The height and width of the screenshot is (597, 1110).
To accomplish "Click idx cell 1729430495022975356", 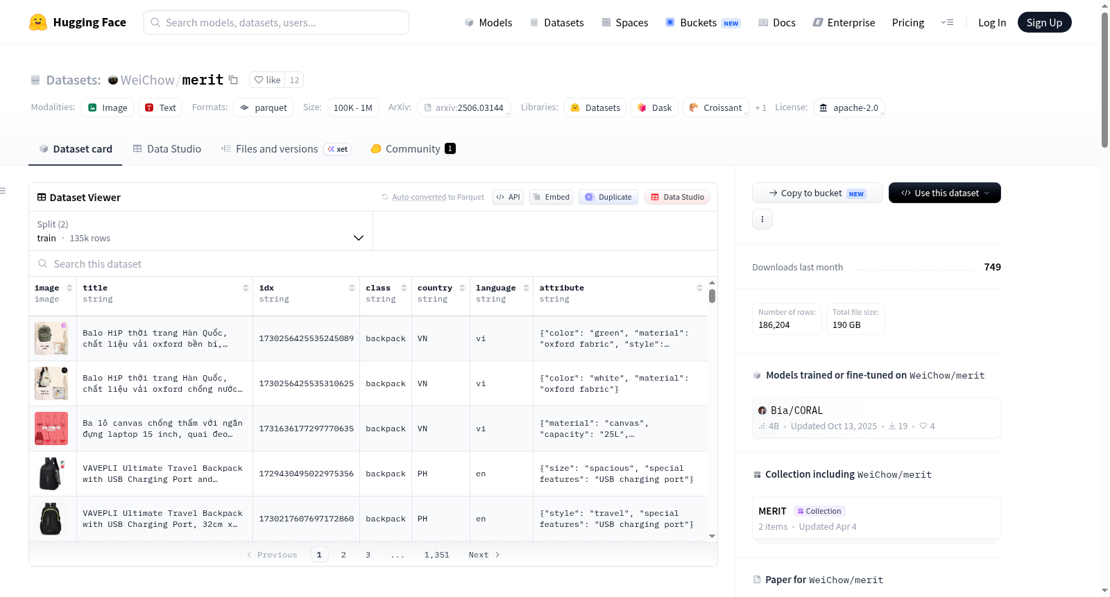I will (x=307, y=474).
